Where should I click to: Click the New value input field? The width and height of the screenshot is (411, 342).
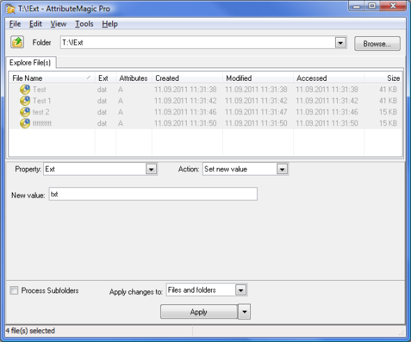(x=153, y=194)
